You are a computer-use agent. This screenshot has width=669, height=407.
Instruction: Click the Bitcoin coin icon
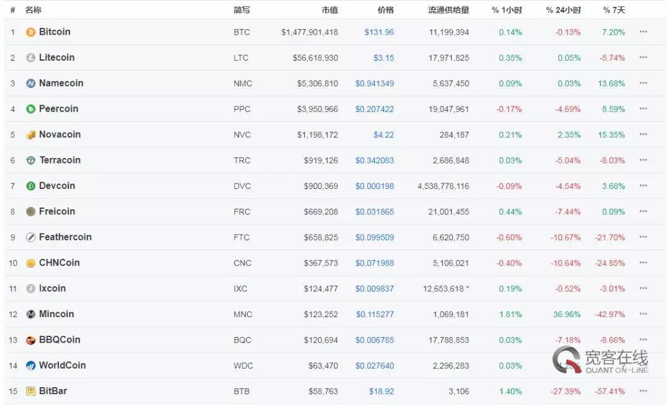point(31,32)
